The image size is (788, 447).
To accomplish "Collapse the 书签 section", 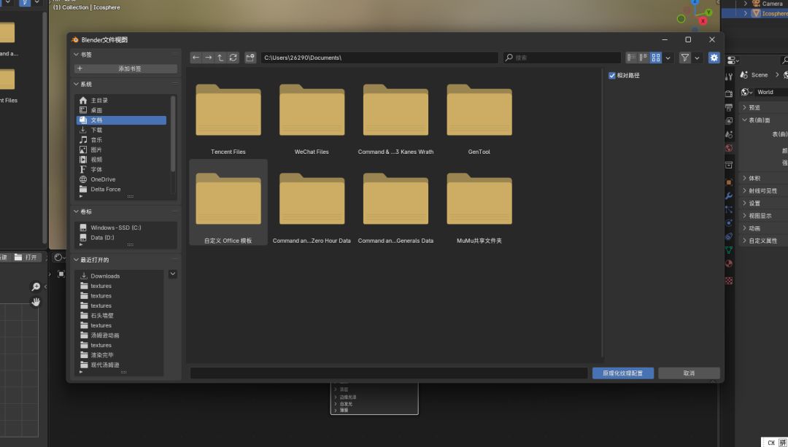I will coord(76,55).
